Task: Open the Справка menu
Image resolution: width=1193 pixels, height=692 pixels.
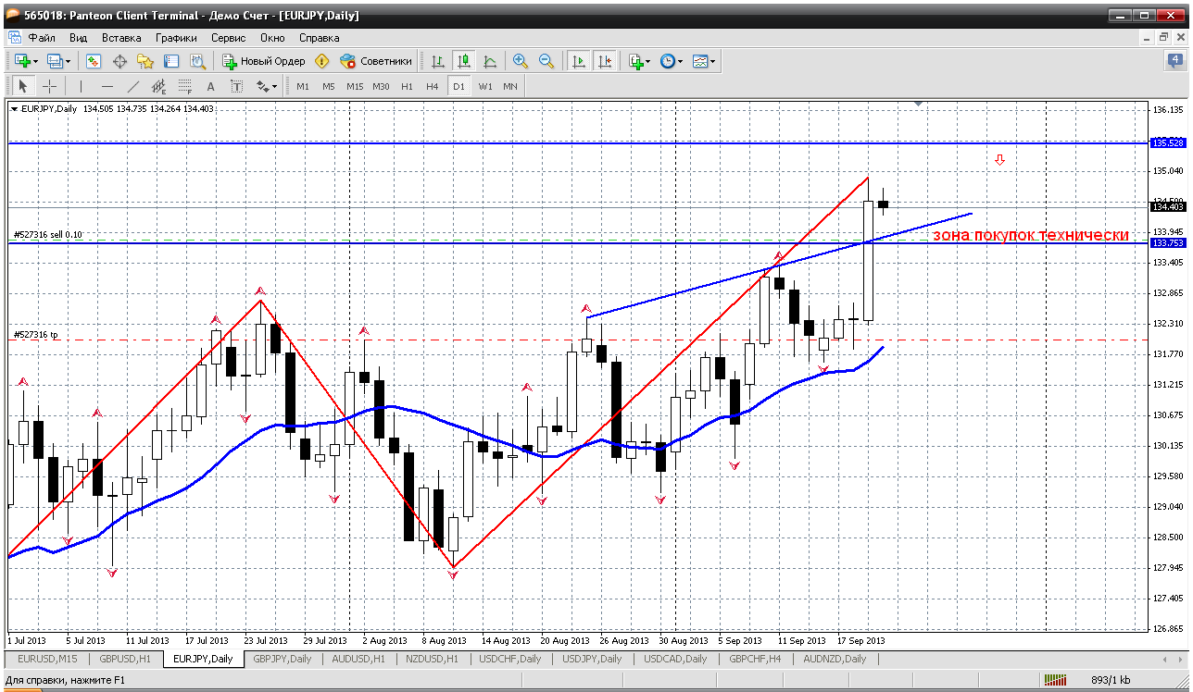Action: click(319, 38)
